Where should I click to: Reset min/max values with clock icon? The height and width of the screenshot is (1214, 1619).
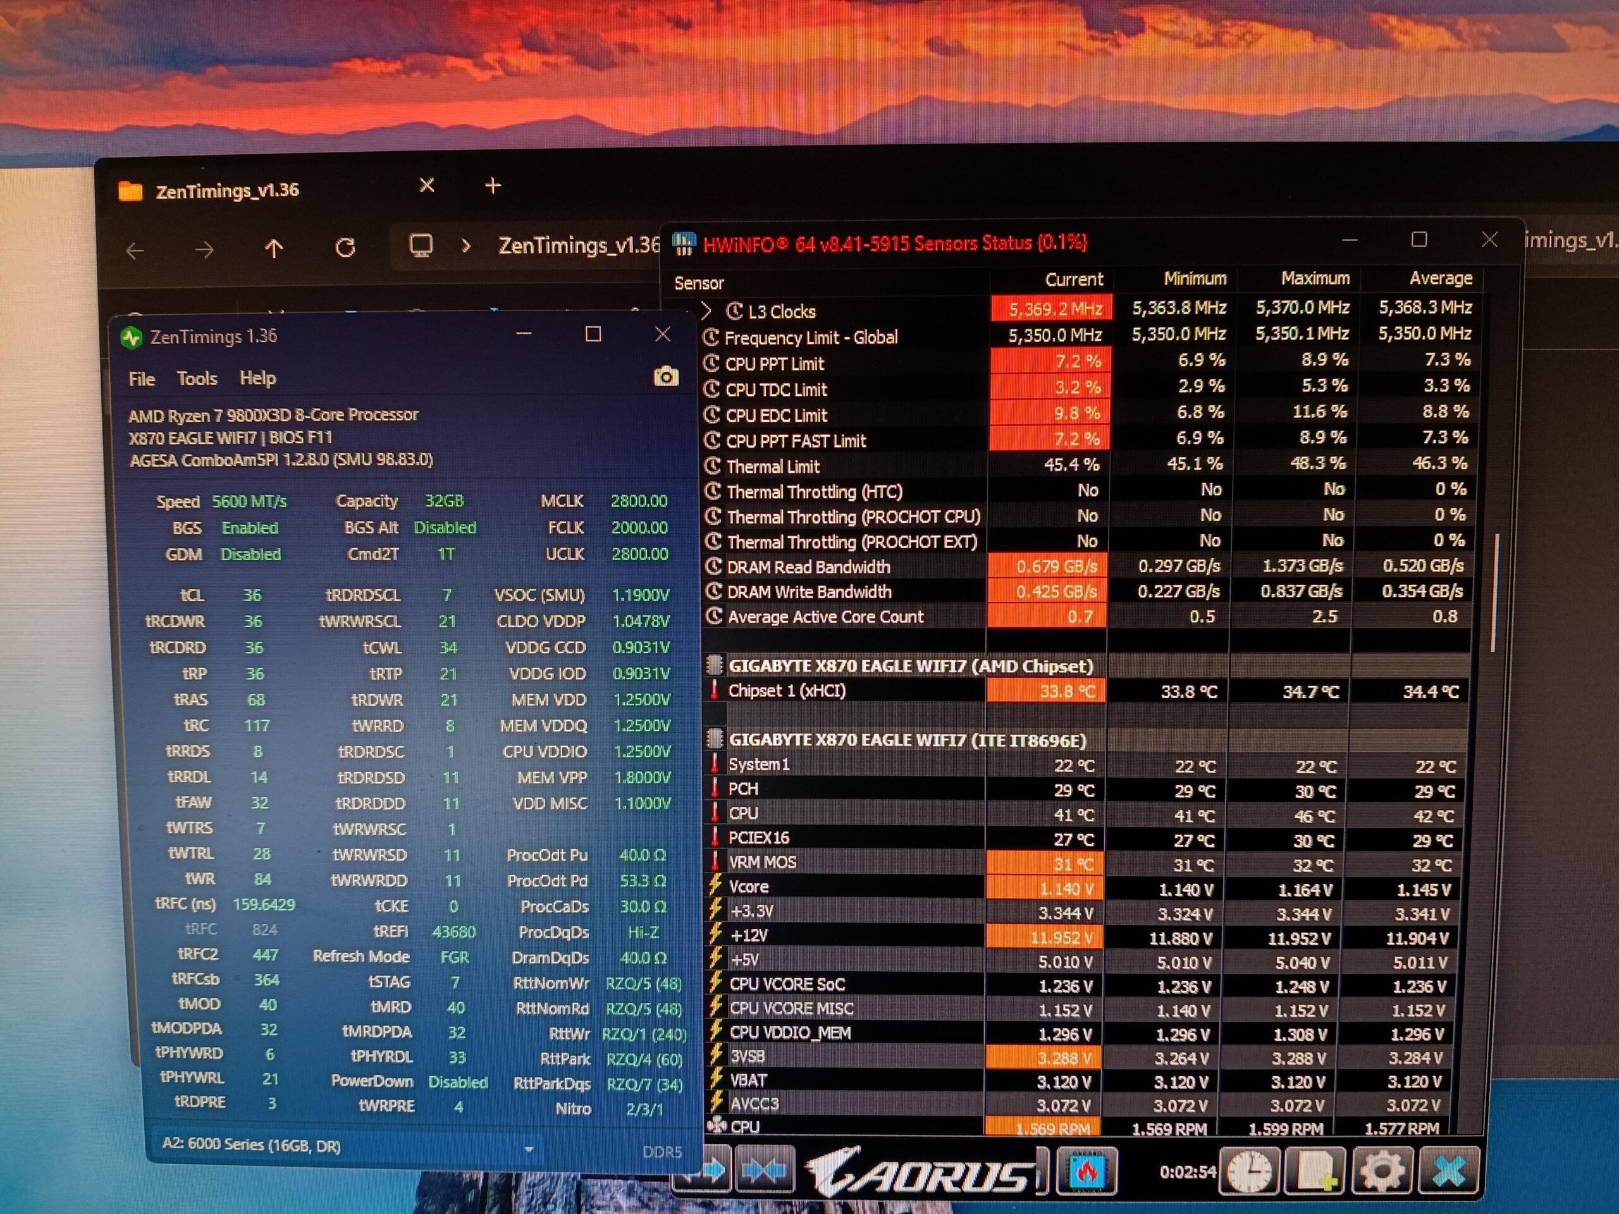click(x=1252, y=1170)
